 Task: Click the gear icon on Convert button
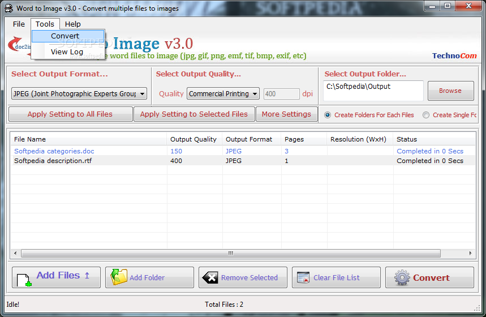402,277
